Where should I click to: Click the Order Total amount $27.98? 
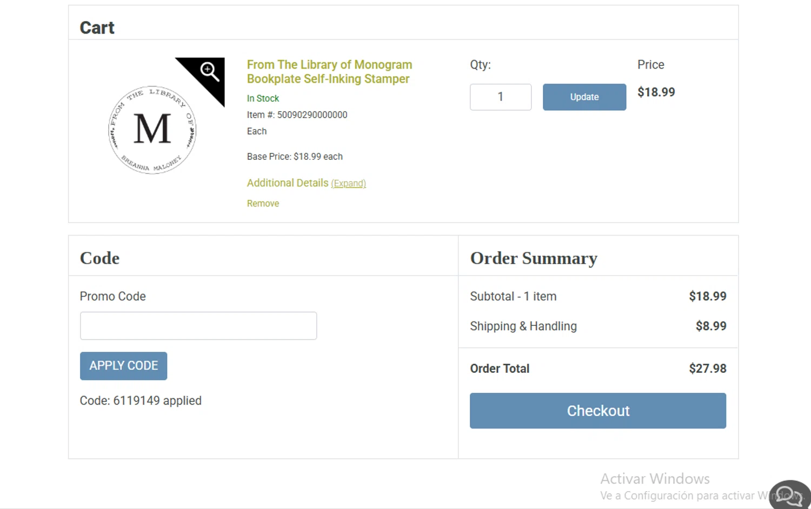point(707,369)
